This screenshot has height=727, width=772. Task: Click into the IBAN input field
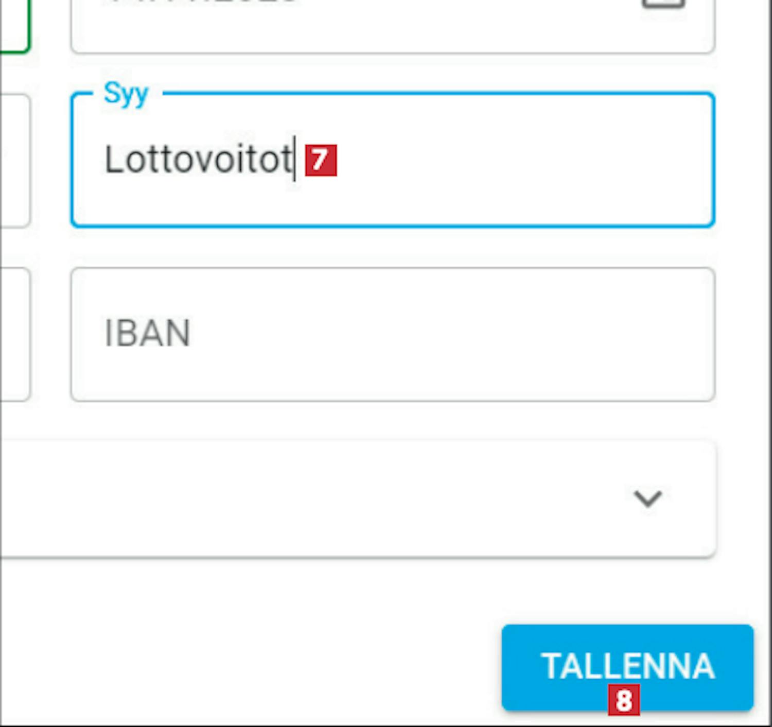click(x=392, y=334)
